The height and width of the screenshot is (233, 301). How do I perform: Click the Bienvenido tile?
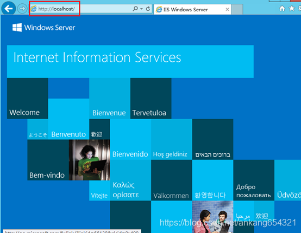[130, 139]
